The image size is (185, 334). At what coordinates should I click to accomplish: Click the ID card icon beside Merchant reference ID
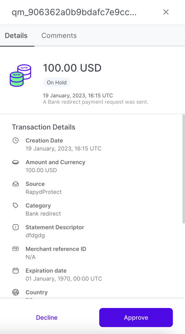(x=16, y=249)
